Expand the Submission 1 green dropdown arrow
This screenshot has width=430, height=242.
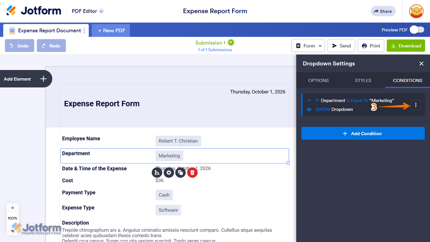point(231,42)
